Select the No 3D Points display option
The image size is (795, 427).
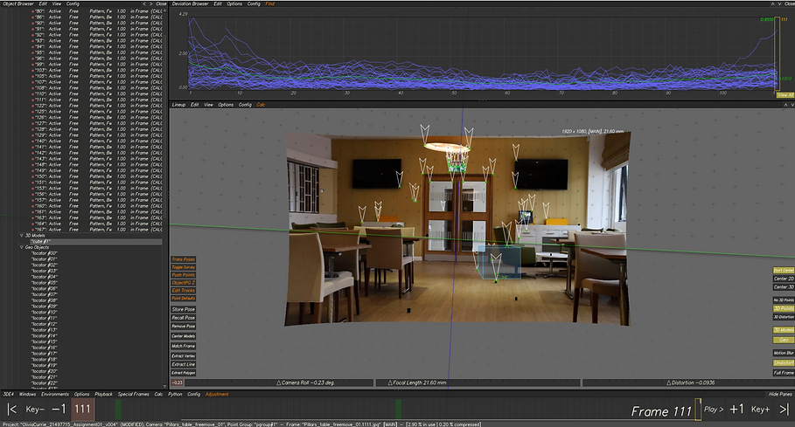pyautogui.click(x=784, y=300)
